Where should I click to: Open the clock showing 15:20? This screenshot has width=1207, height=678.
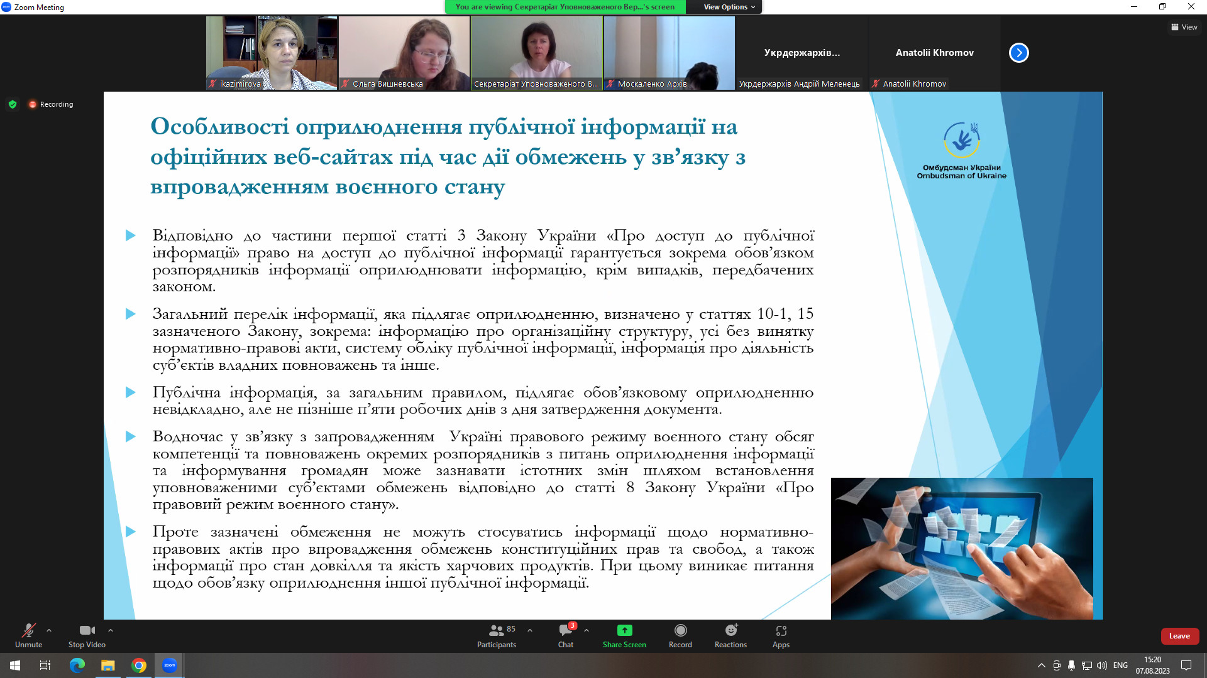(x=1152, y=665)
